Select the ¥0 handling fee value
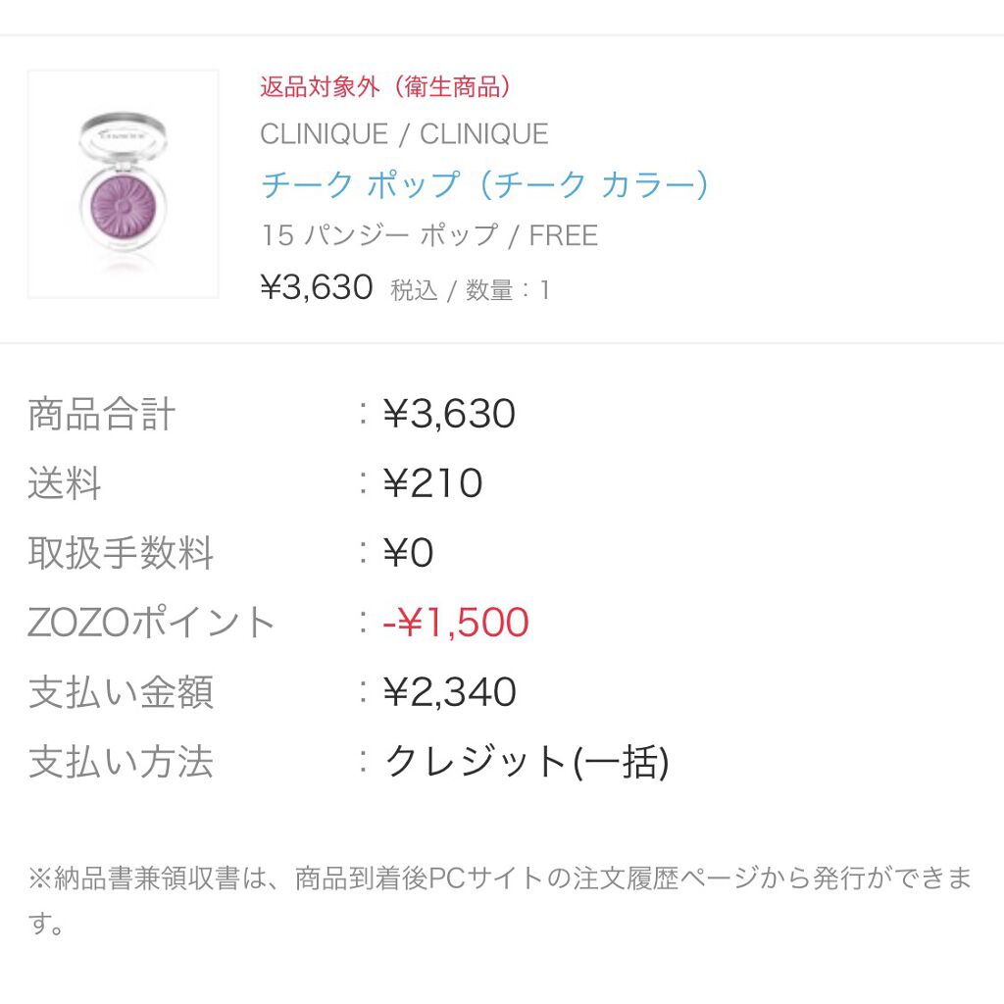Screen dimensions: 1004x1004 [x=408, y=554]
